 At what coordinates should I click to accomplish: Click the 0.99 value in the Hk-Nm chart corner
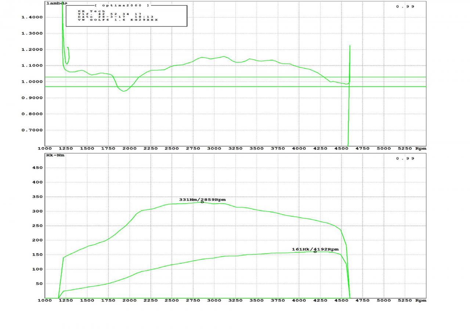click(x=405, y=158)
